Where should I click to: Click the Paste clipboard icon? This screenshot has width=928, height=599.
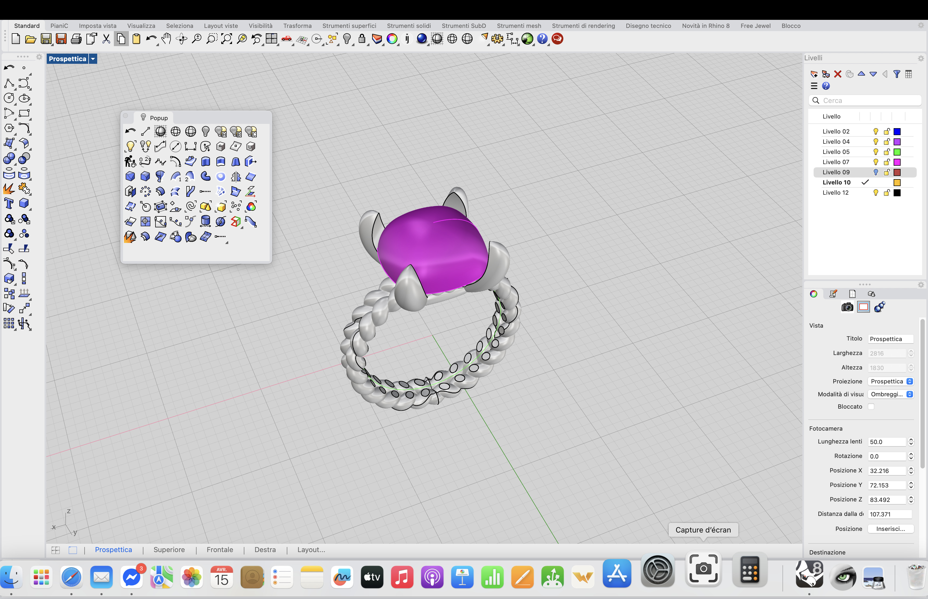136,39
